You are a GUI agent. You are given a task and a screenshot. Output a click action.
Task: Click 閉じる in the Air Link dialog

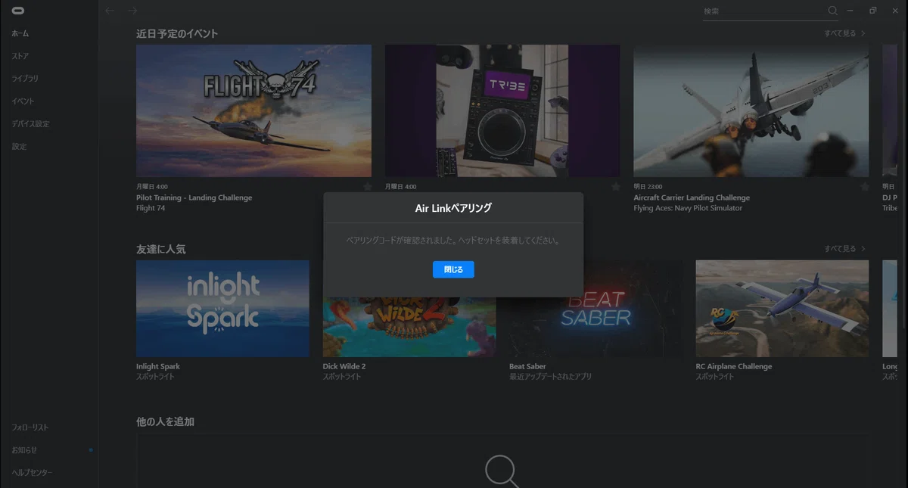point(453,269)
